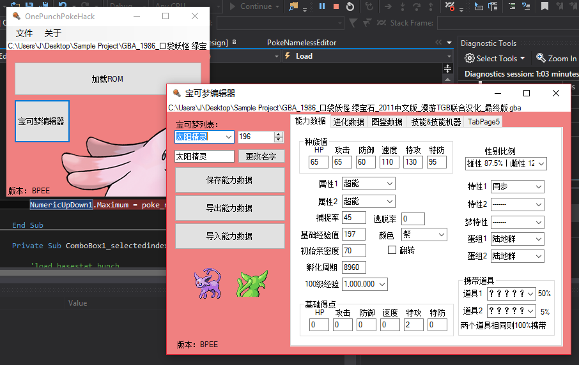This screenshot has height=365, width=579.
Task: Click the green shiny Espeon sprite
Action: tap(252, 283)
